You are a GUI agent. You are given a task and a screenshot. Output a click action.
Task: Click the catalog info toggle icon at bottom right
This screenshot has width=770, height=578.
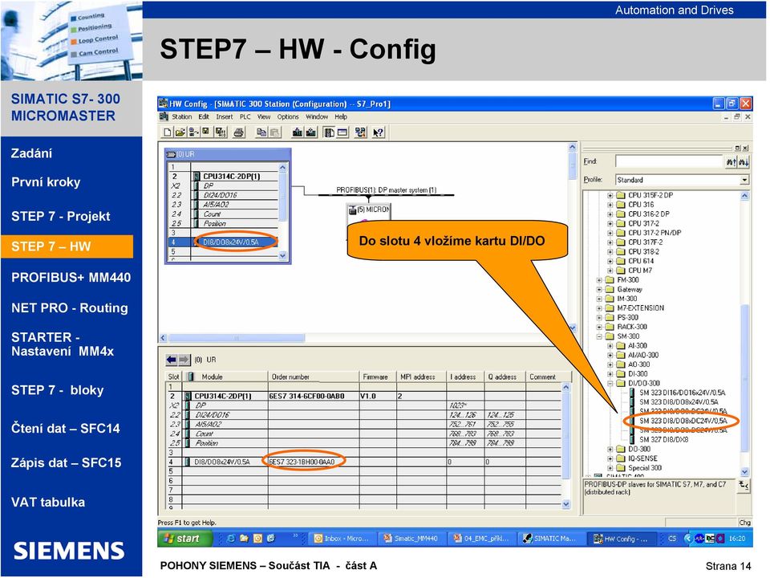point(744,486)
